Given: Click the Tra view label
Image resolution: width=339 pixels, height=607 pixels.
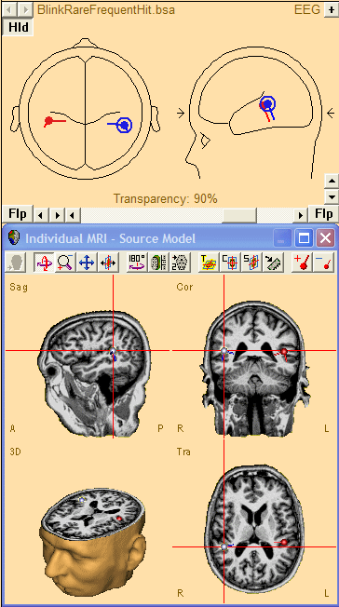Looking at the screenshot, I should pyautogui.click(x=183, y=452).
